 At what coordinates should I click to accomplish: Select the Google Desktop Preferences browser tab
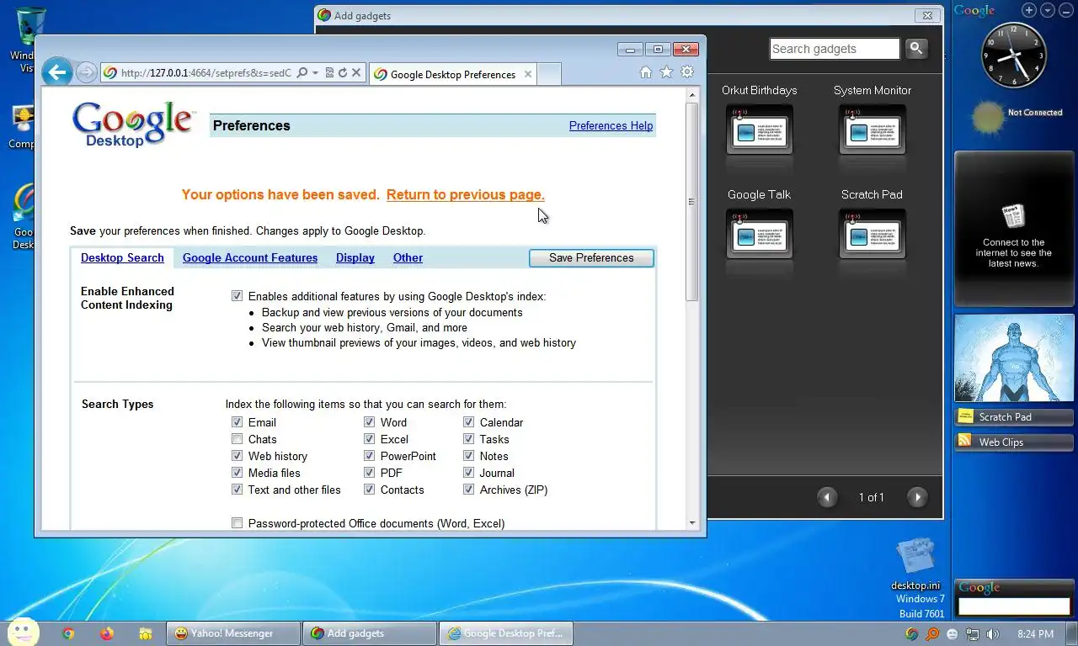coord(452,74)
